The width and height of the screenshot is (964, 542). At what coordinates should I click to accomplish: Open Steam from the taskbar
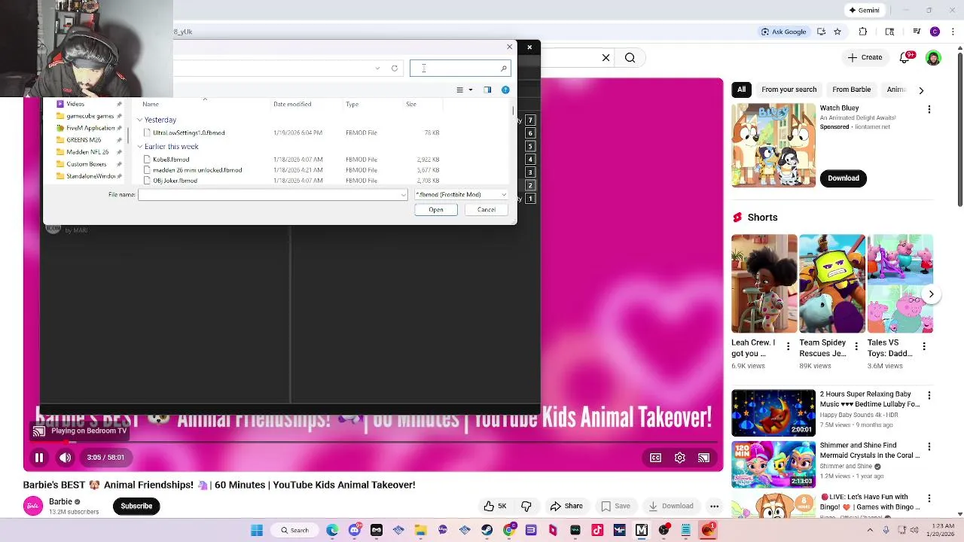(x=487, y=530)
